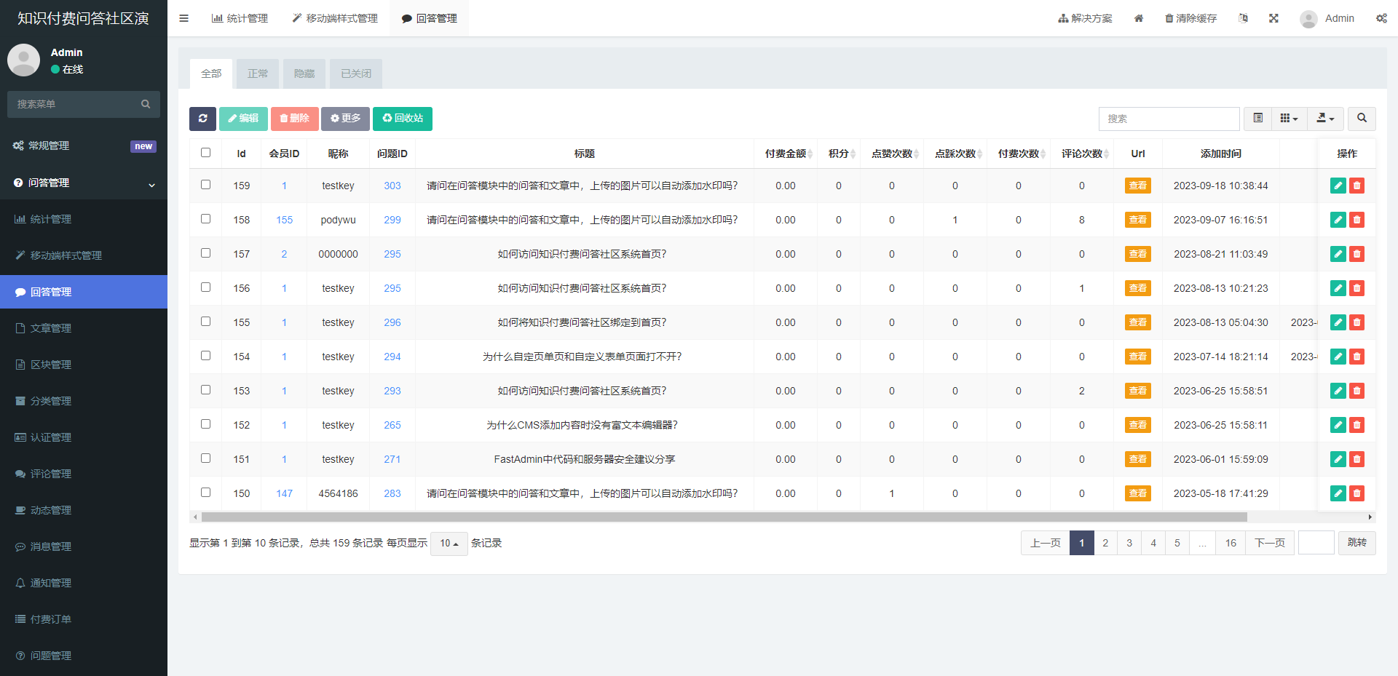Open 文章管理 in the sidebar
The image size is (1398, 676).
51,328
